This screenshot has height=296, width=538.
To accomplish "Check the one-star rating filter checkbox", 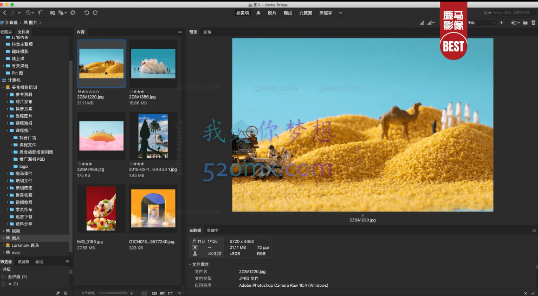I will pos(4,284).
